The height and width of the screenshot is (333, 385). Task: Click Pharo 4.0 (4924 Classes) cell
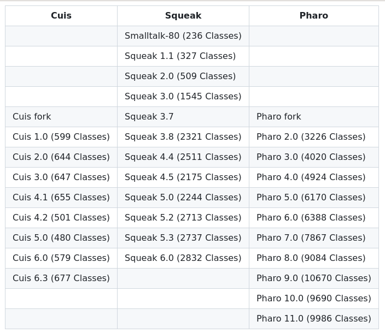tap(314, 177)
